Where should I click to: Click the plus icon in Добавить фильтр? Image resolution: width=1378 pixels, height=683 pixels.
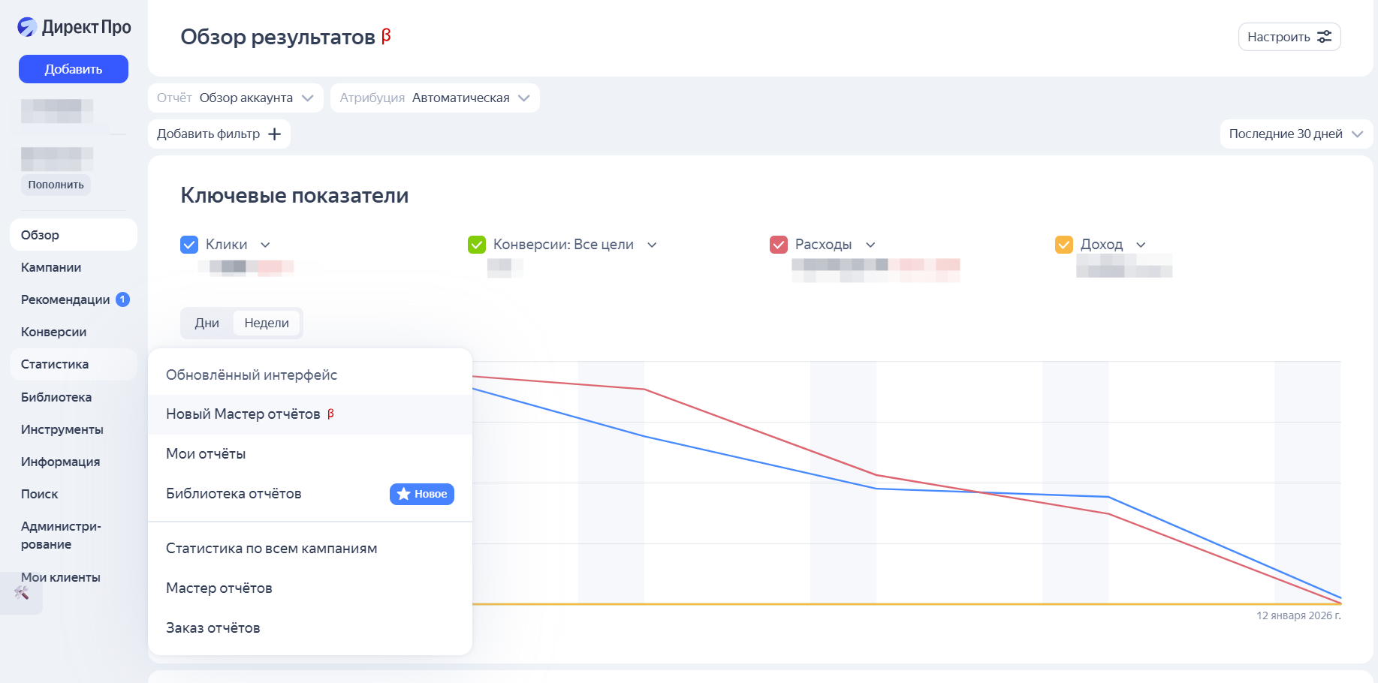pos(275,134)
